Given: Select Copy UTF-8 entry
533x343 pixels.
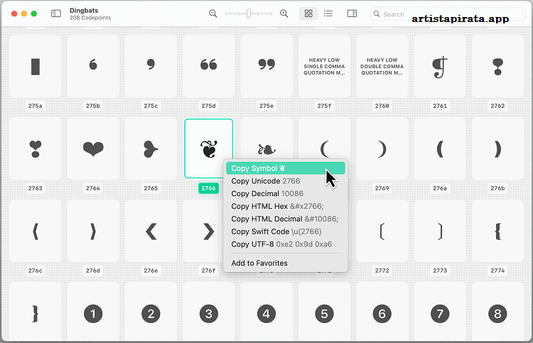Looking at the screenshot, I should click(x=286, y=244).
